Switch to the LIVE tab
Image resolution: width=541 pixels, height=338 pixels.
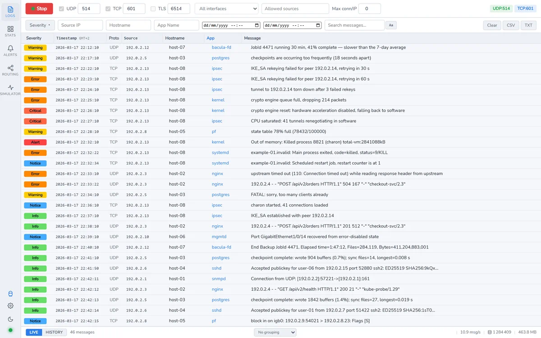(34, 332)
